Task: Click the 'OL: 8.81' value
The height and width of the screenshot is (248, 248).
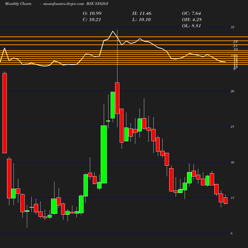Action: pos(191,26)
